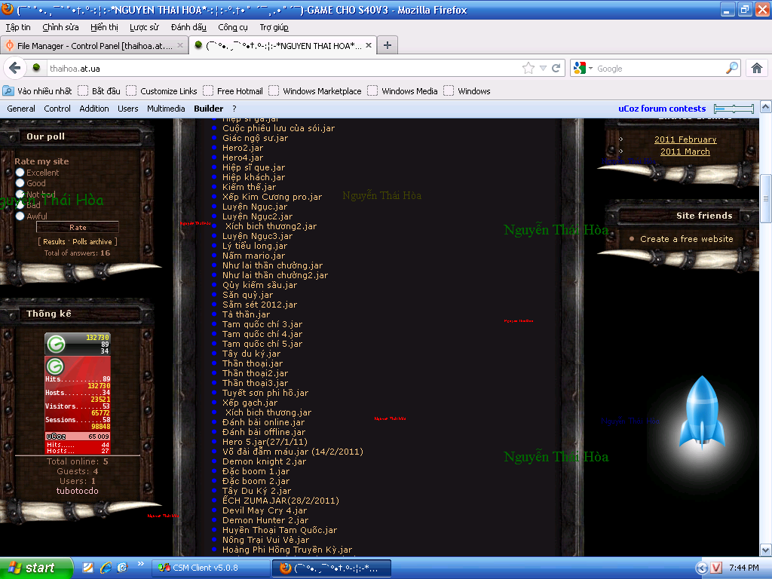The width and height of the screenshot is (772, 579).
Task: Click the browser Back arrow button
Action: pyautogui.click(x=14, y=68)
